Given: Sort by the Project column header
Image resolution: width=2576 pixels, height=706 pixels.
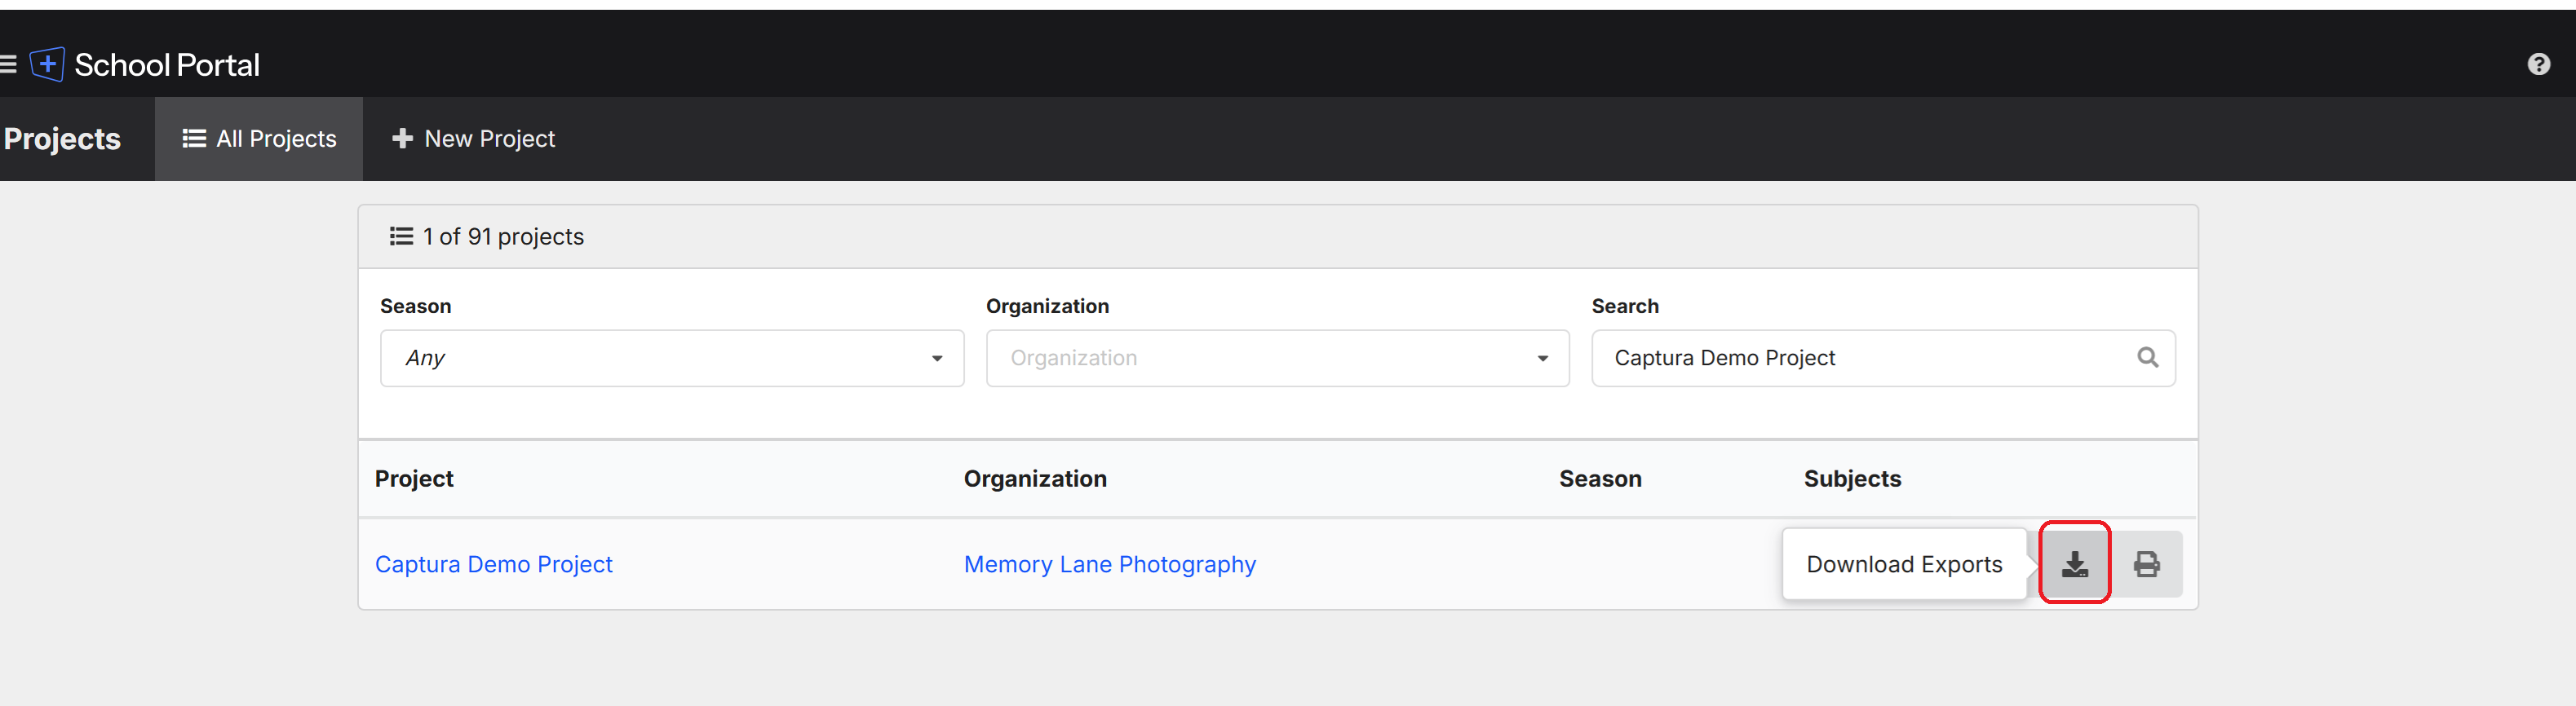Looking at the screenshot, I should (x=414, y=479).
